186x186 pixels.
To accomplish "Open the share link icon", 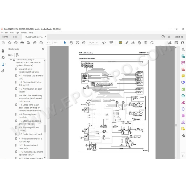I will click(170, 43).
